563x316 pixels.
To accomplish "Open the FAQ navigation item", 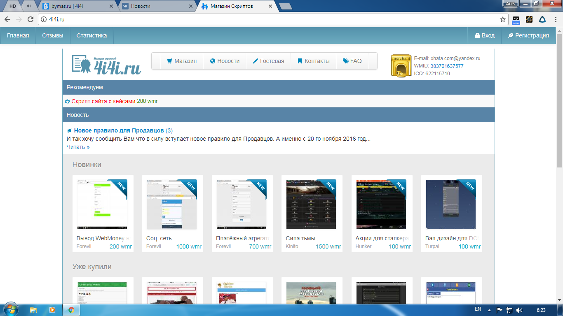I will coord(352,61).
